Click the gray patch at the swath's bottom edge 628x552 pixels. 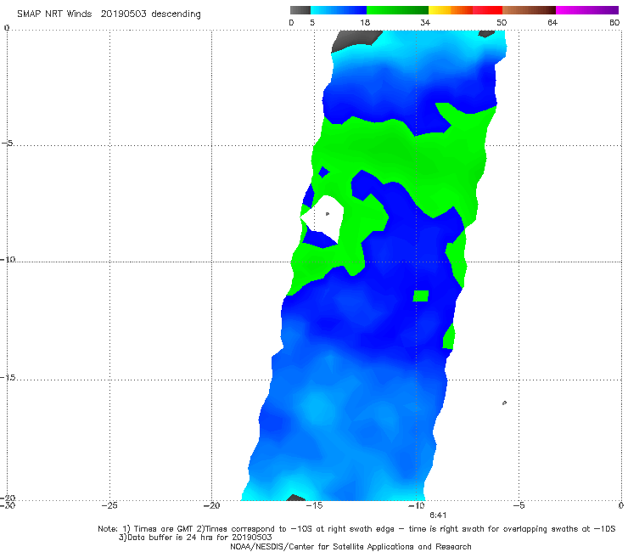tap(296, 498)
